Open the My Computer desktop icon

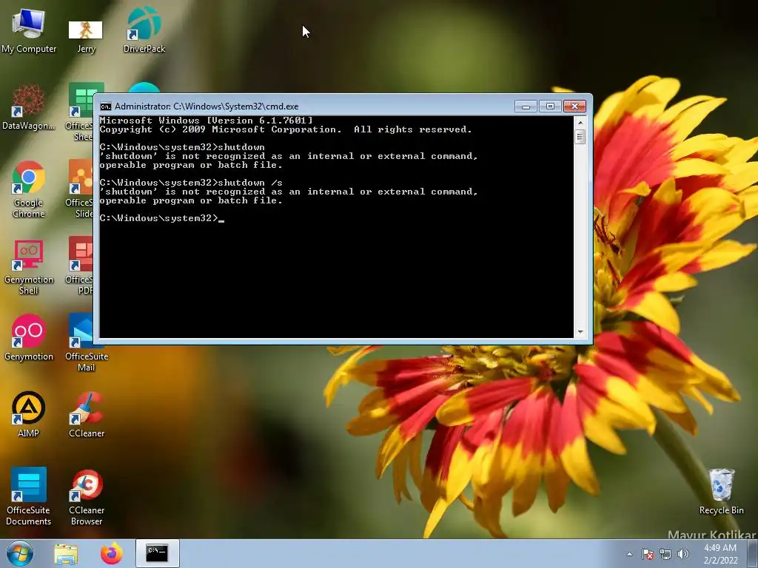coord(29,30)
